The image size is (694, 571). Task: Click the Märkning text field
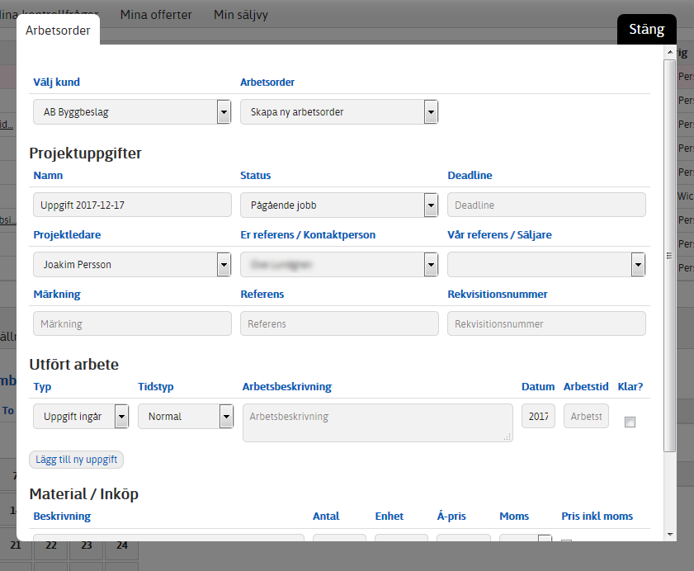pyautogui.click(x=132, y=324)
